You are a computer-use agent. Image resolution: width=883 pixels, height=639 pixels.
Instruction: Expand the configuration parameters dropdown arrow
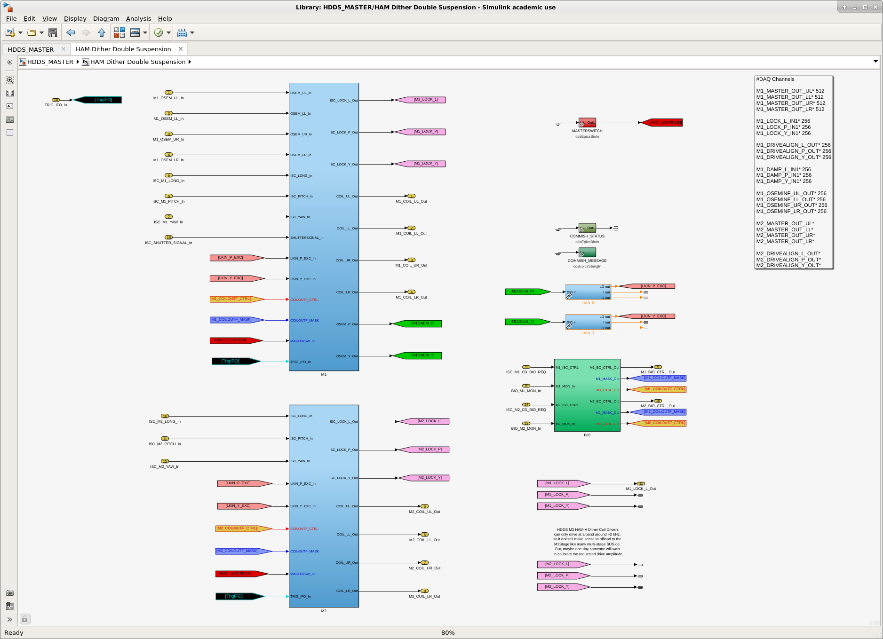145,32
